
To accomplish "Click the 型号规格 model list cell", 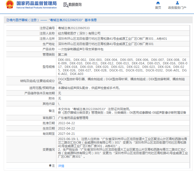I will (123, 67).
